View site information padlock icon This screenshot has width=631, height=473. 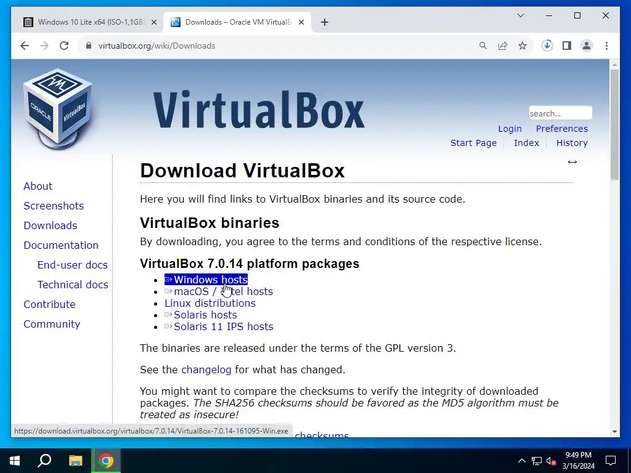coord(89,46)
